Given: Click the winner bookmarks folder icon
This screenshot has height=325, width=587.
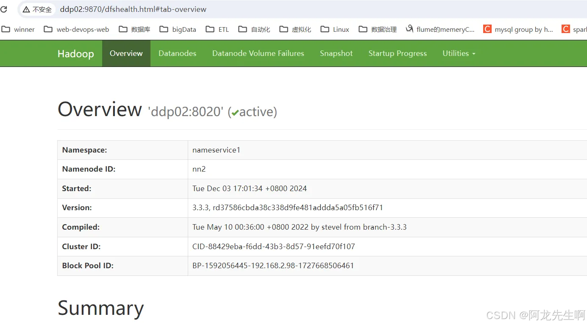Looking at the screenshot, I should click(6, 29).
